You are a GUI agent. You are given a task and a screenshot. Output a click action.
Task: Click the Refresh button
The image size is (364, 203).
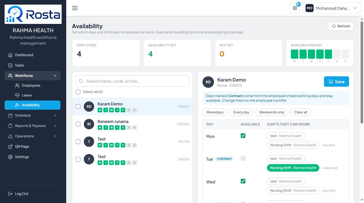pos(341,26)
